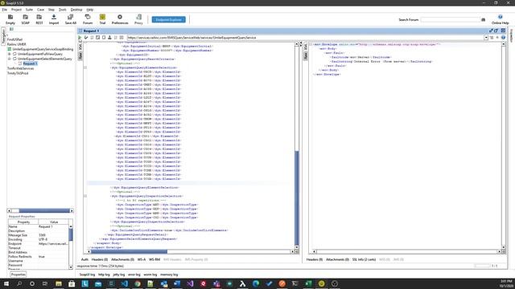Open the Step menu

51,10
